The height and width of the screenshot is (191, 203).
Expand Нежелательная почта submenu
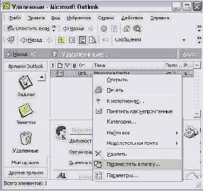tap(137, 143)
